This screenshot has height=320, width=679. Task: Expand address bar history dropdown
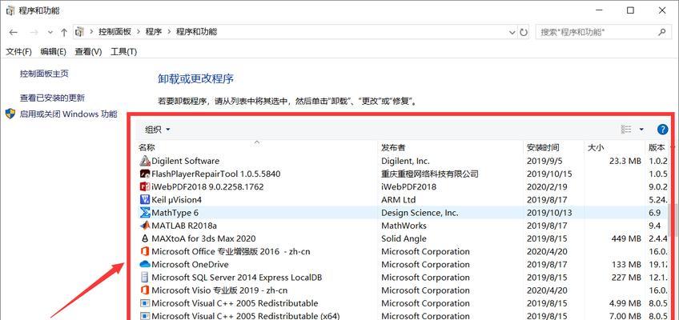[x=512, y=32]
